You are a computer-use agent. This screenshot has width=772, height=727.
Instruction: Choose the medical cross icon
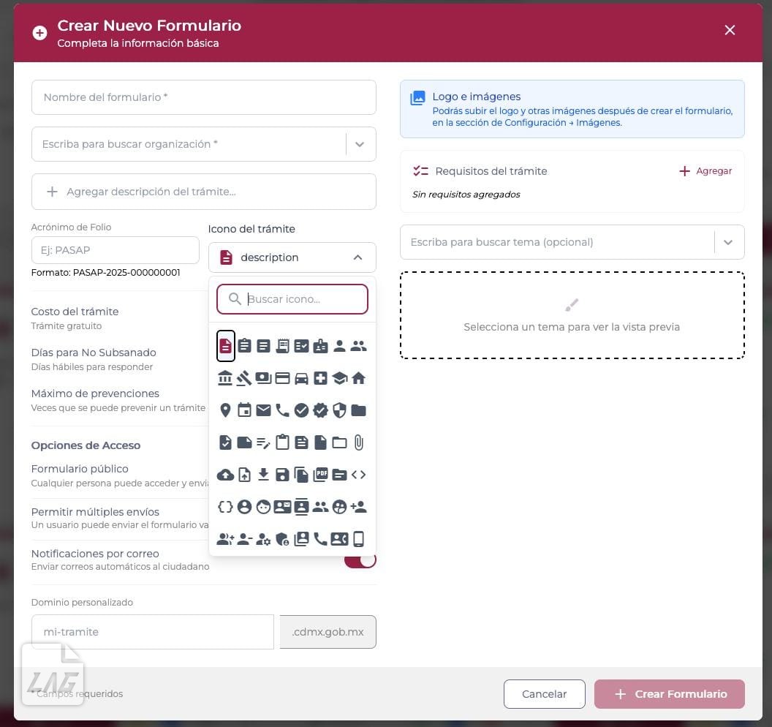tap(320, 378)
